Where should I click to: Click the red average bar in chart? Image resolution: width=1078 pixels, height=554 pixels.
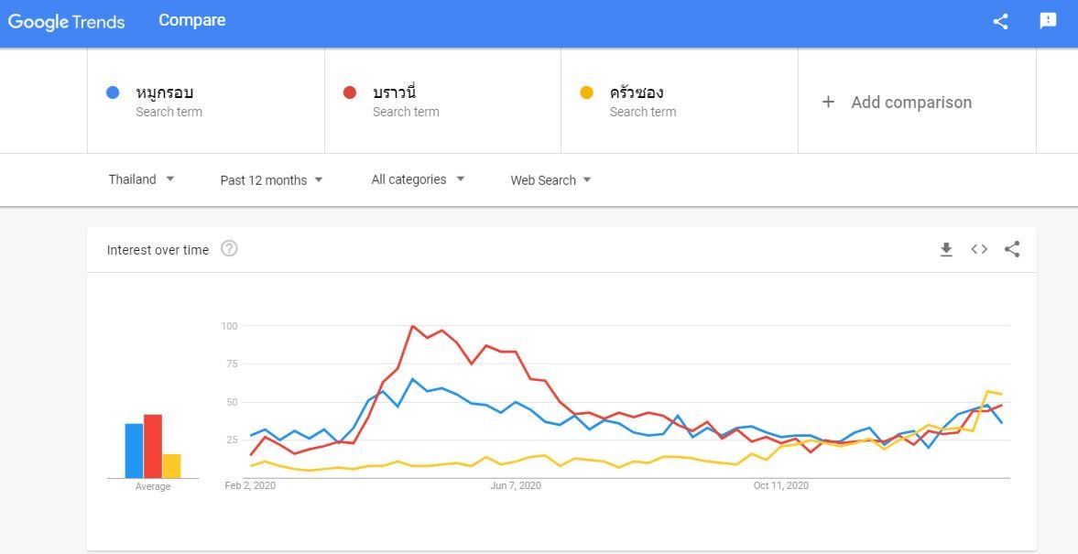click(153, 446)
